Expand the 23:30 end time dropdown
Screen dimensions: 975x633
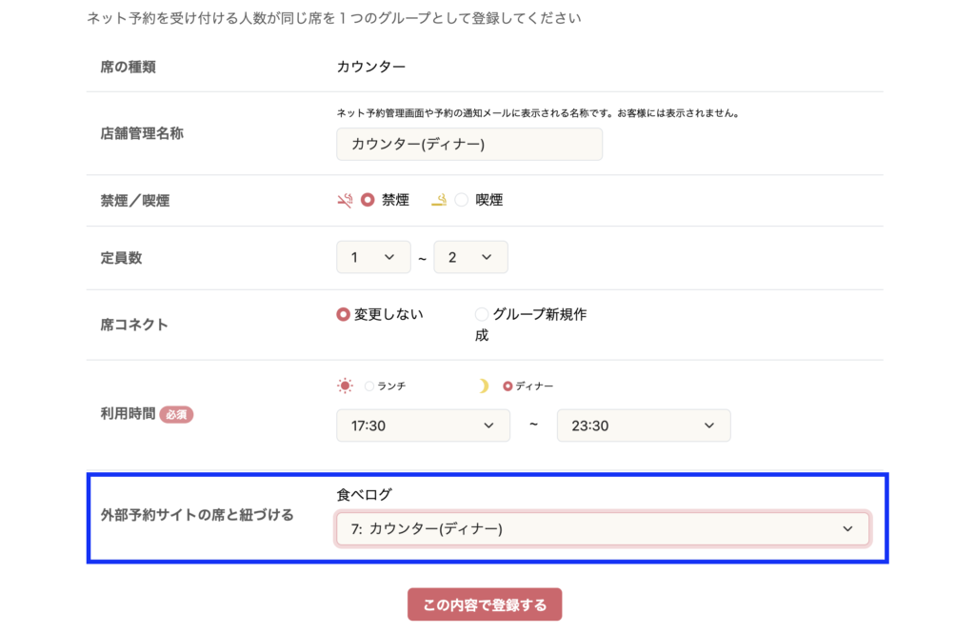pyautogui.click(x=643, y=425)
